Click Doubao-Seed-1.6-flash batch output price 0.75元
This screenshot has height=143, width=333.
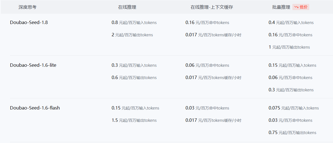292,133
